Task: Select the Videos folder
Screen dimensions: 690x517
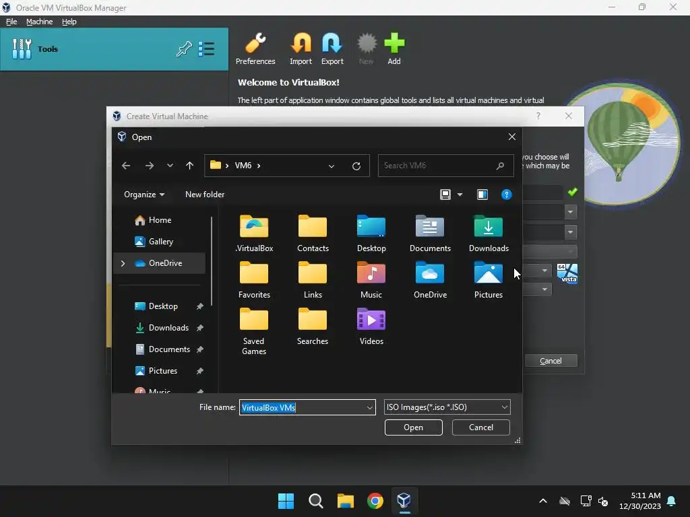Action: [x=371, y=326]
